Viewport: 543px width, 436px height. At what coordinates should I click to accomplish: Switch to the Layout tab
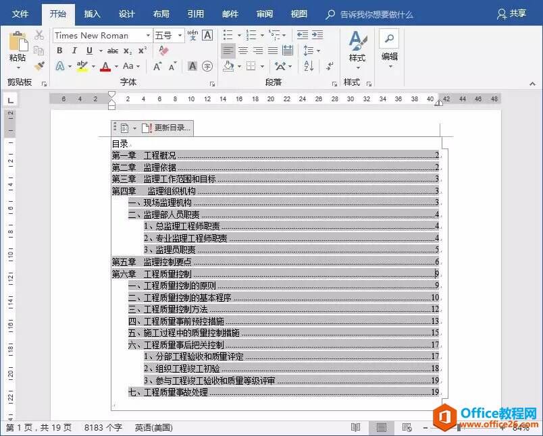point(161,14)
